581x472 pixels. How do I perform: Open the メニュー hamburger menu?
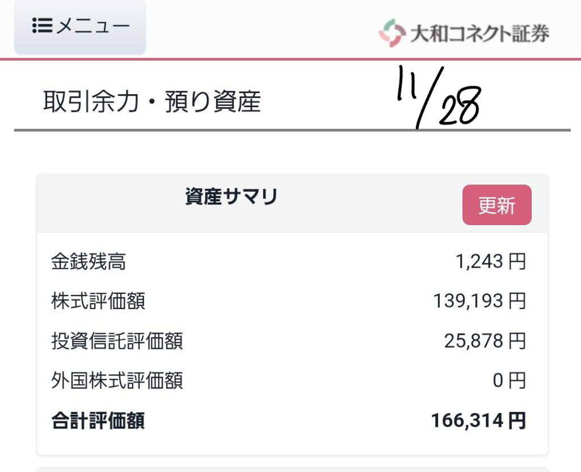pos(80,26)
